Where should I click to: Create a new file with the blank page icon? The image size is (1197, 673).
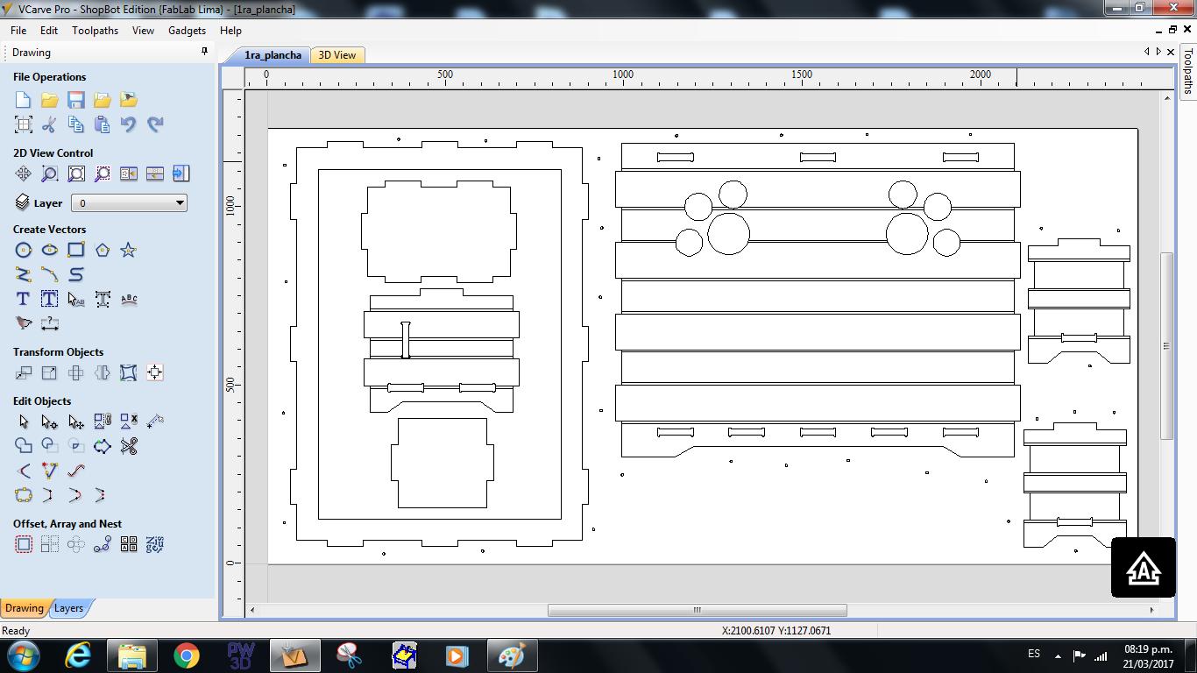click(x=24, y=100)
